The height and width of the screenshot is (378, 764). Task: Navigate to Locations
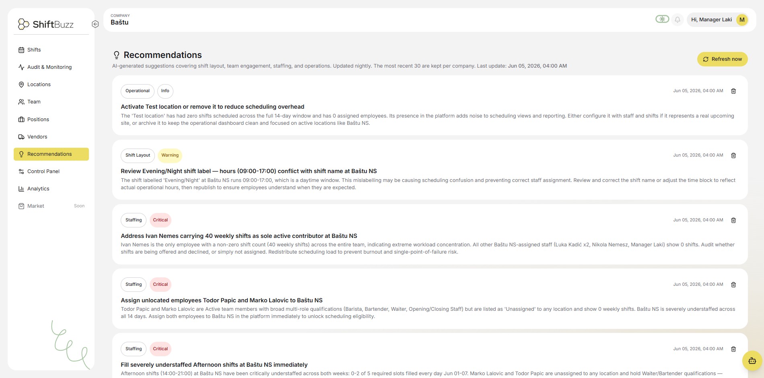[x=51, y=85]
